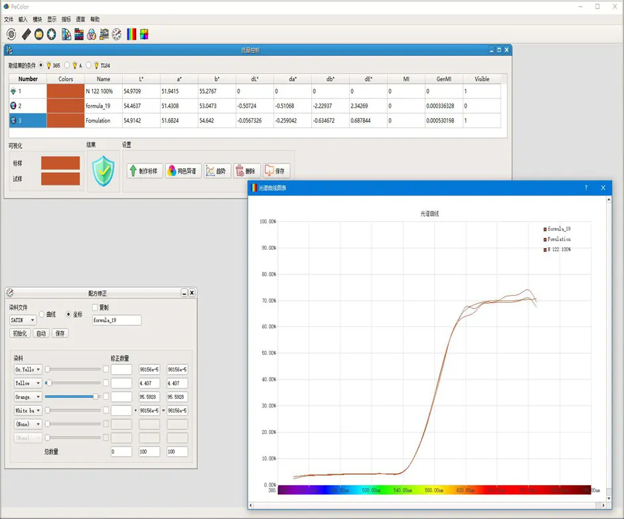
Task: Click the 制作标样 button
Action: [144, 171]
